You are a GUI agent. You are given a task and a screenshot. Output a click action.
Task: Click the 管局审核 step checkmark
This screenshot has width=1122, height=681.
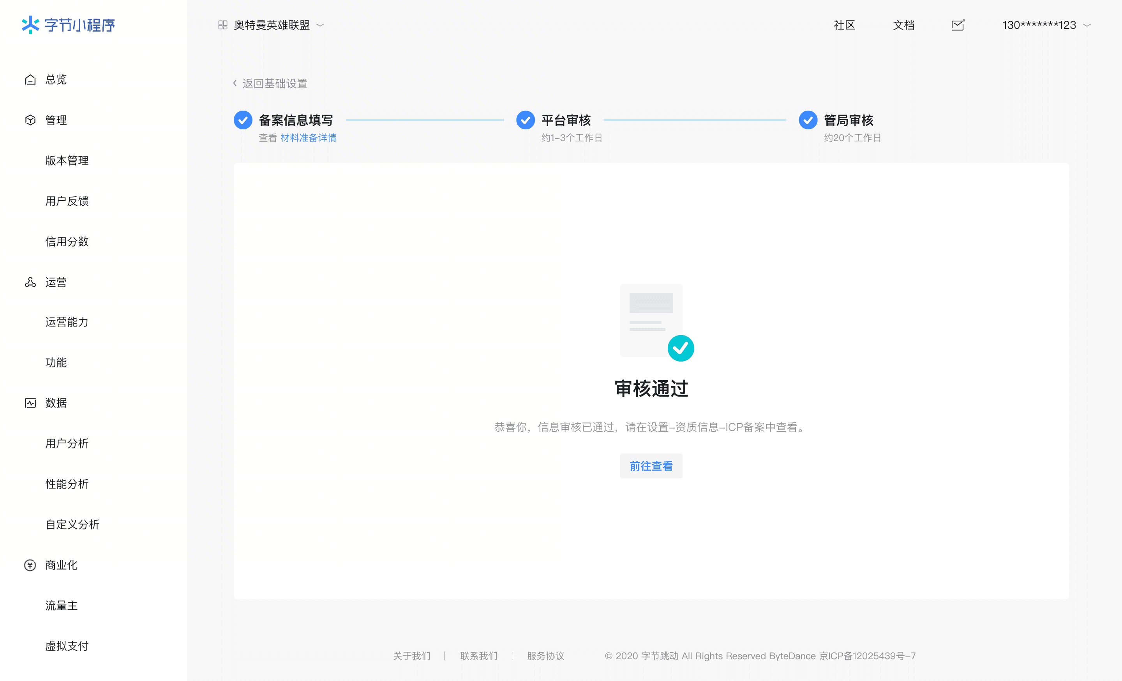pyautogui.click(x=808, y=120)
